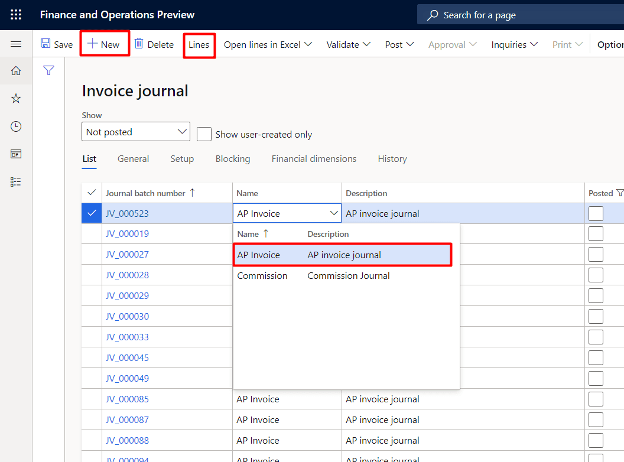Tick the Posted checkbox for JV_000523
The height and width of the screenshot is (462, 624).
pos(596,213)
